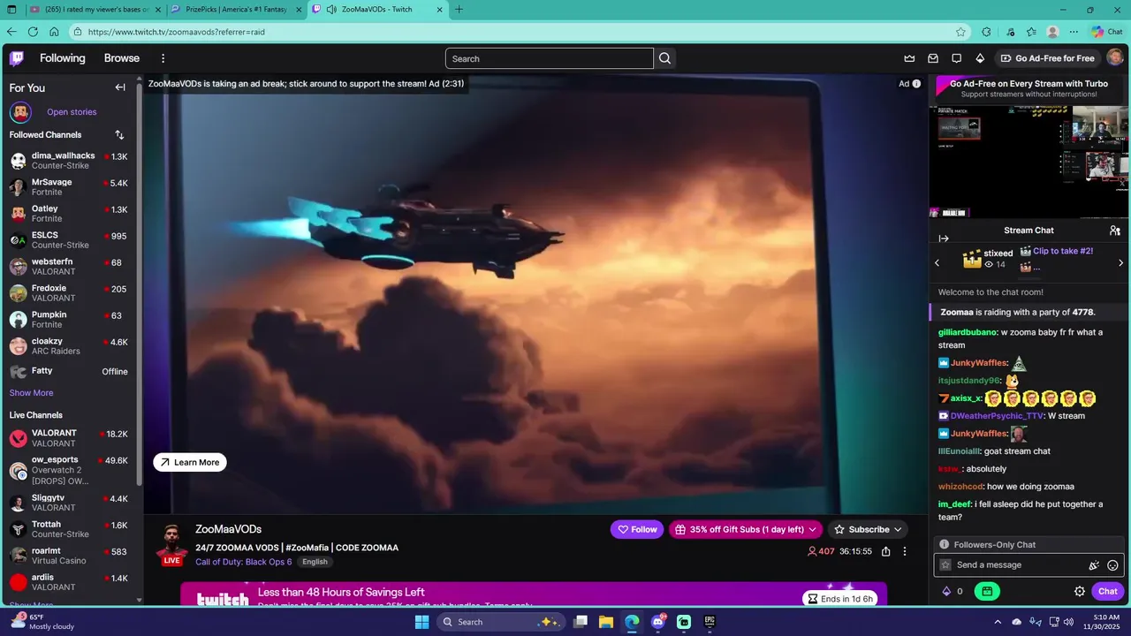
Task: Open taskbar Search box
Action: pyautogui.click(x=500, y=622)
